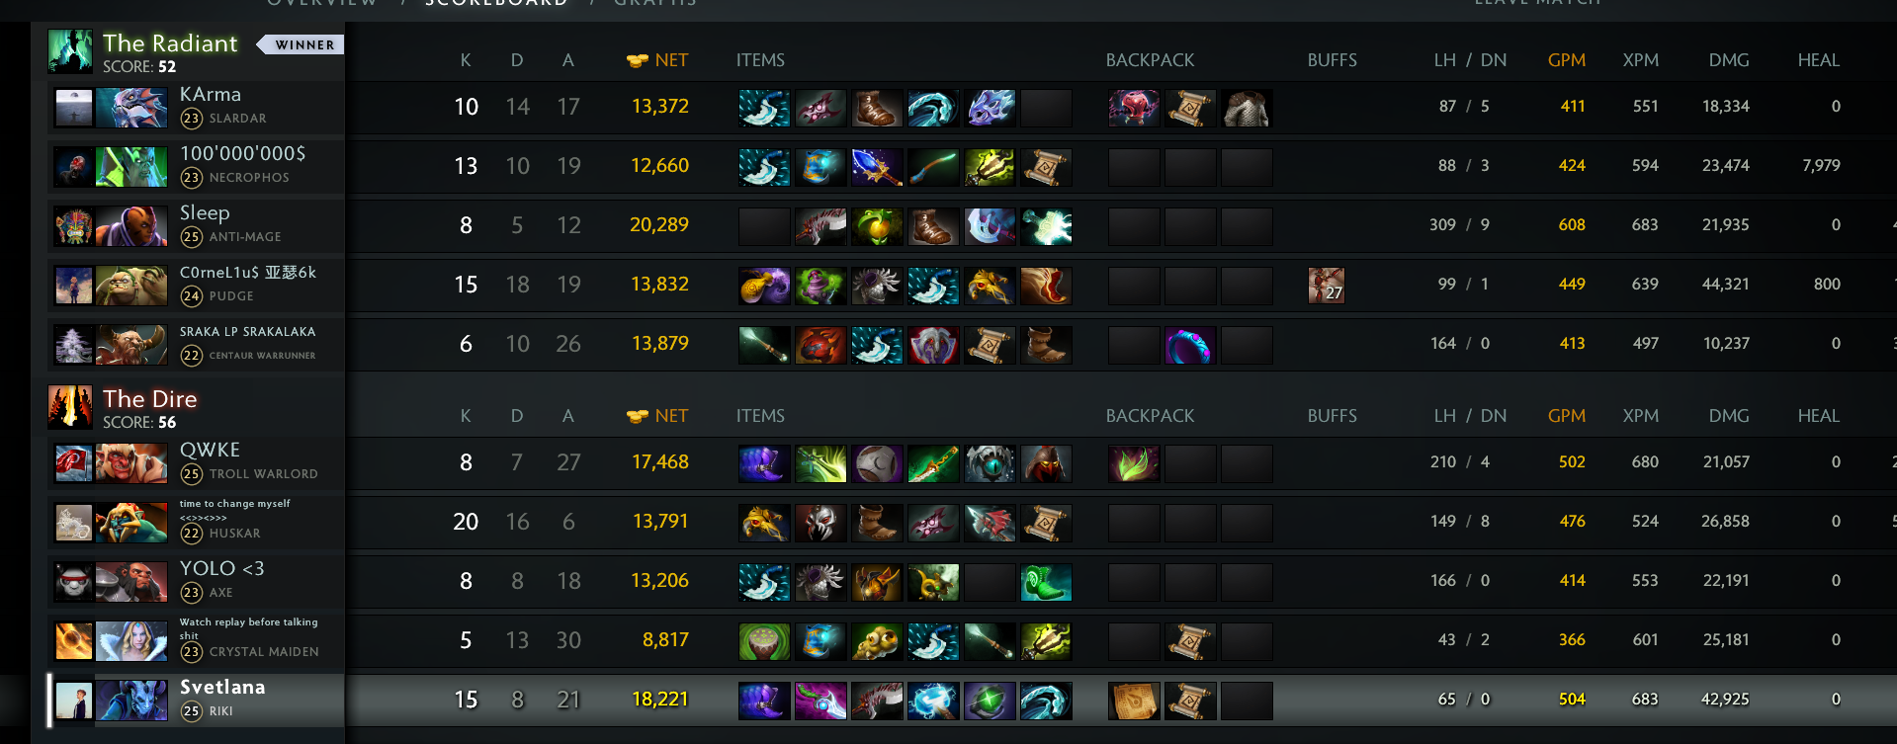Screen dimensions: 1897x744
Task: Inspect Pudge's buff icon showing 27
Action: point(1326,286)
